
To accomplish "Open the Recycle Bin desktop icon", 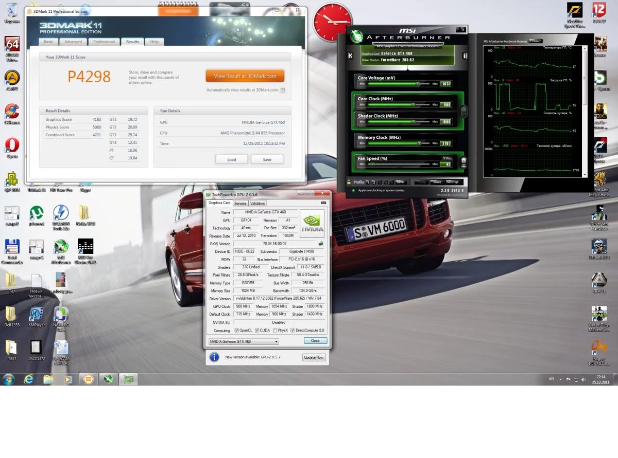I will [12, 13].
